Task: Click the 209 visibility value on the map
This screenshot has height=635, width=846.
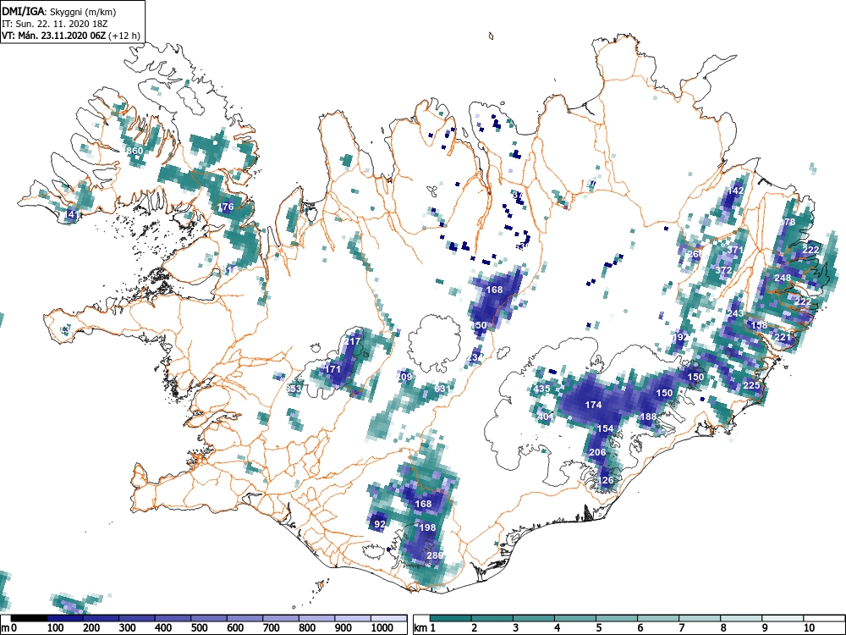Action: (x=404, y=377)
